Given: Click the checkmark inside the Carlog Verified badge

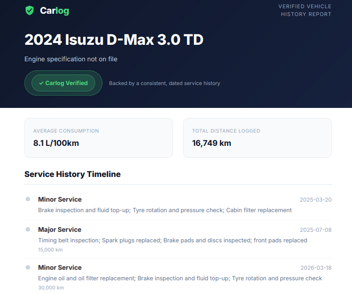Looking at the screenshot, I should (x=41, y=83).
